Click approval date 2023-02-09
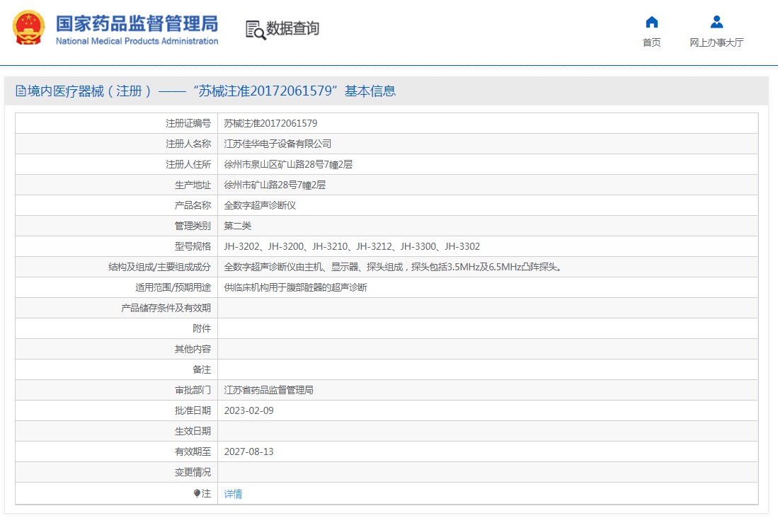 [x=249, y=410]
